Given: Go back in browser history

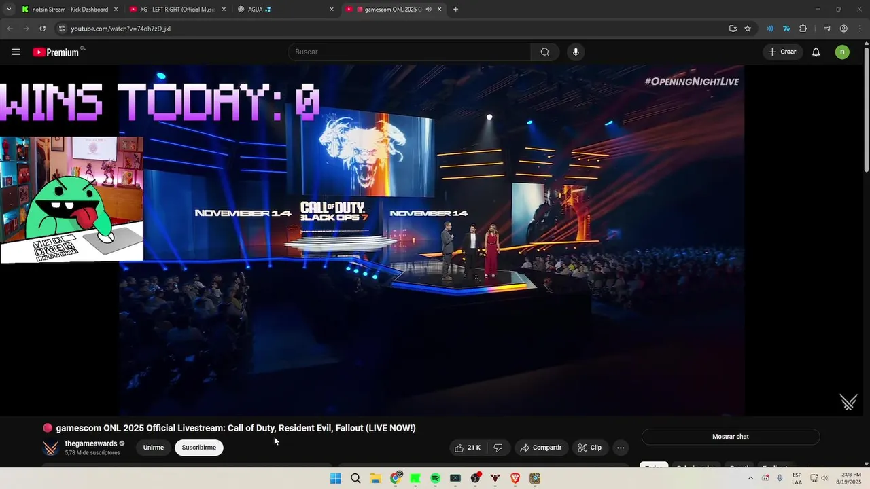Looking at the screenshot, I should (10, 29).
